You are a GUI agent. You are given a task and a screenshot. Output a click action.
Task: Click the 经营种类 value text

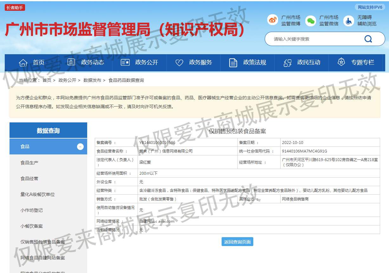(253, 191)
